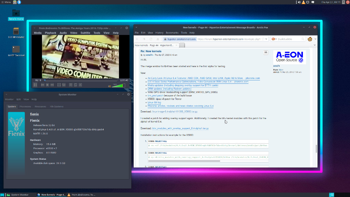Open the Greasemonkey dropdown arrow
Image resolution: width=350 pixels, height=197 pixels.
(x=315, y=39)
